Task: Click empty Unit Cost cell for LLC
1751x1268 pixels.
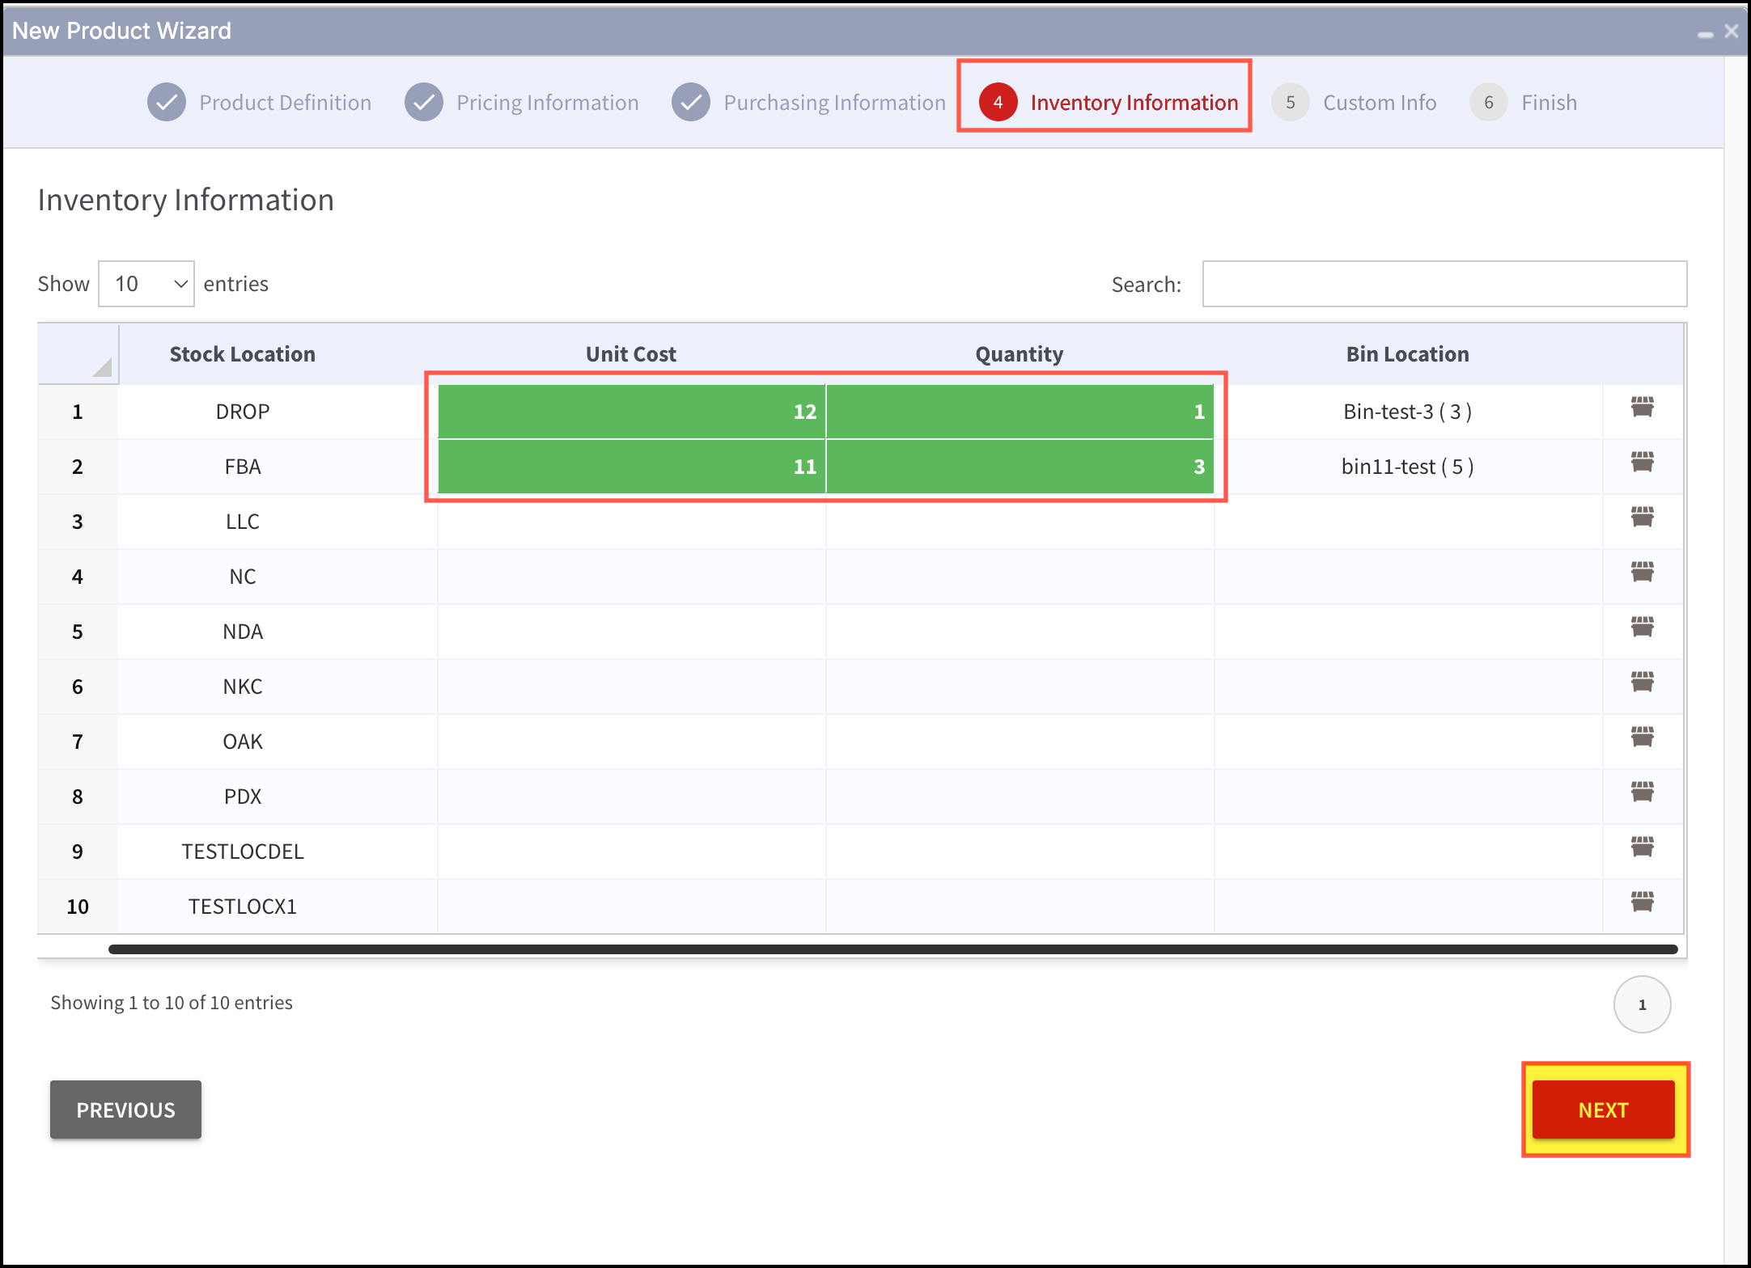Action: [631, 522]
